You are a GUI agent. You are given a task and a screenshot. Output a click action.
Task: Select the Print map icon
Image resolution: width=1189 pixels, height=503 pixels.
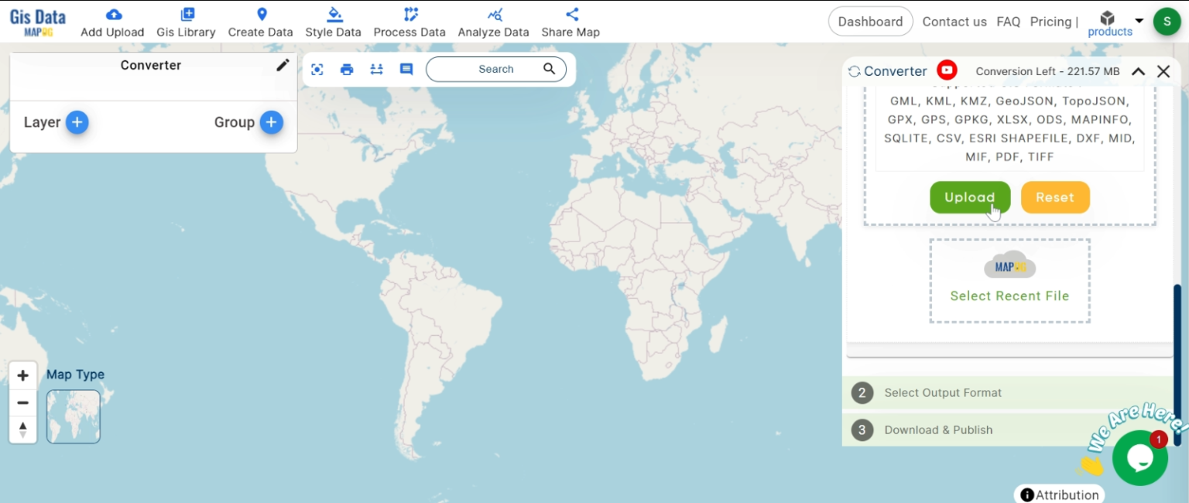[x=347, y=69]
